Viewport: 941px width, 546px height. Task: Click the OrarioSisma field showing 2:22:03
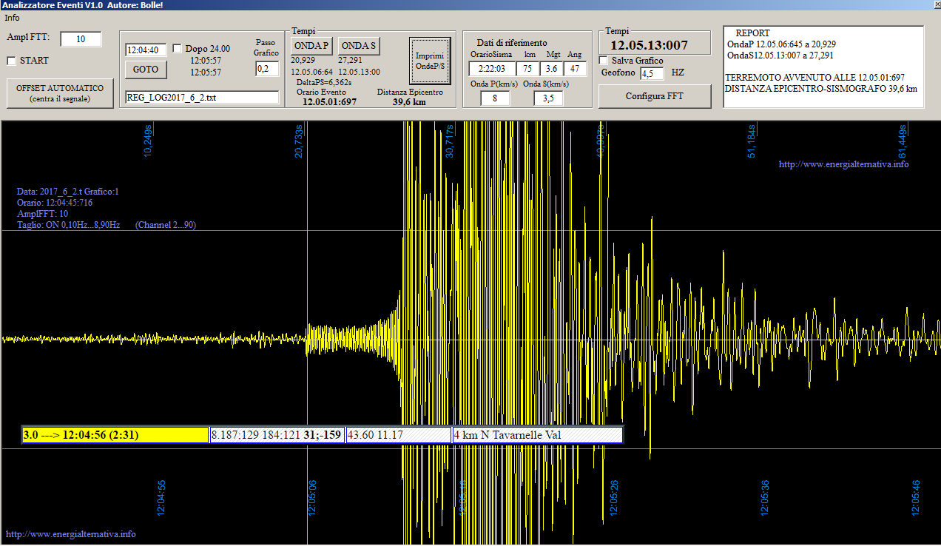click(492, 69)
